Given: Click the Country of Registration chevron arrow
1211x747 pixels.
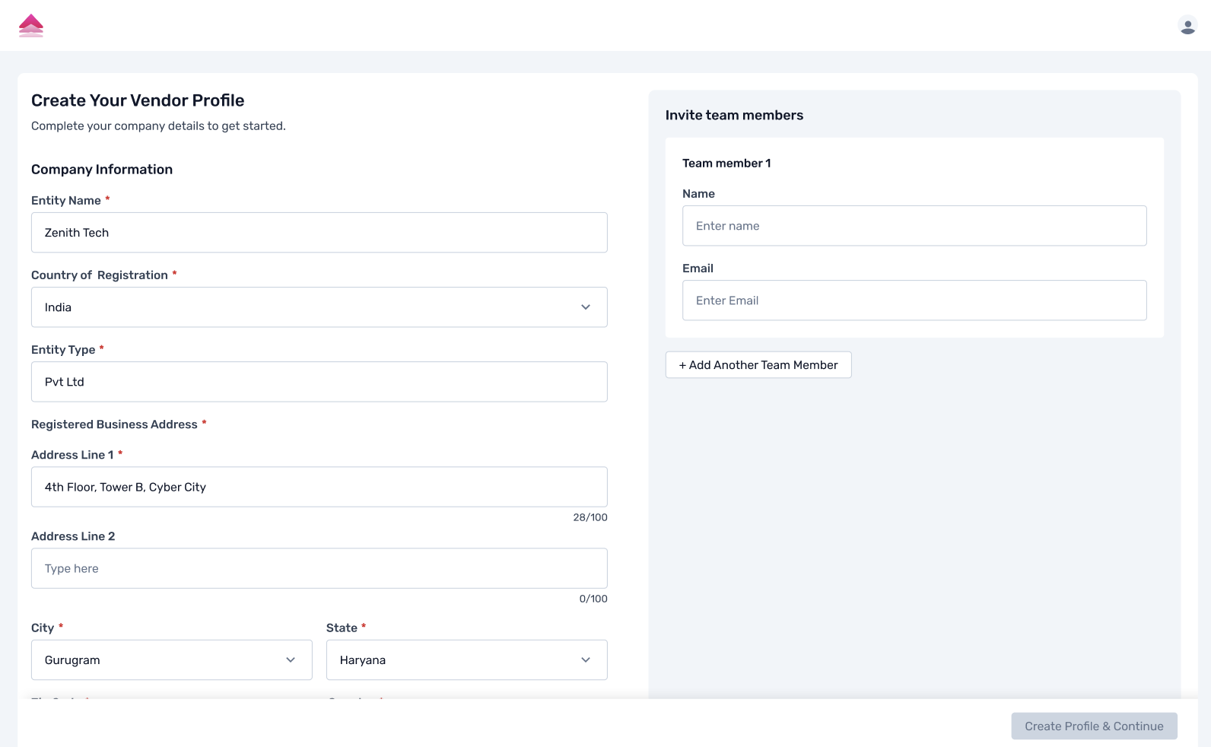Looking at the screenshot, I should (586, 307).
